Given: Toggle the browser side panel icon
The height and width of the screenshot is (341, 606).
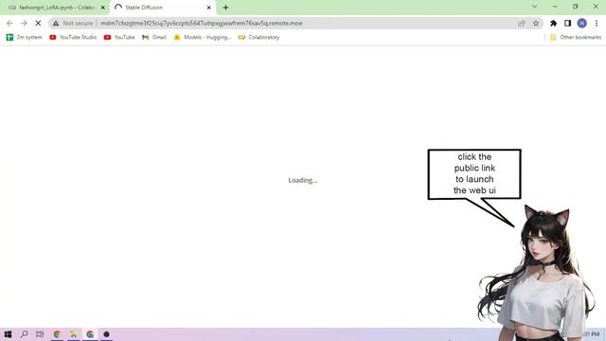Looking at the screenshot, I should pos(567,23).
